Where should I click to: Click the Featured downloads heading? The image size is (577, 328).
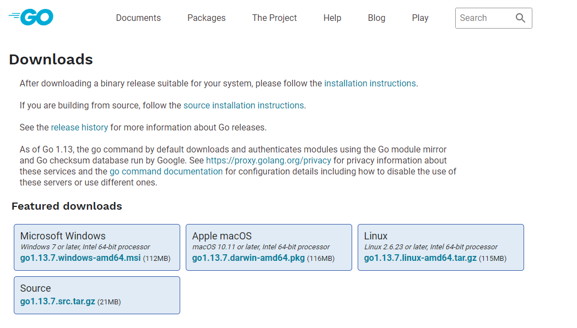click(67, 206)
